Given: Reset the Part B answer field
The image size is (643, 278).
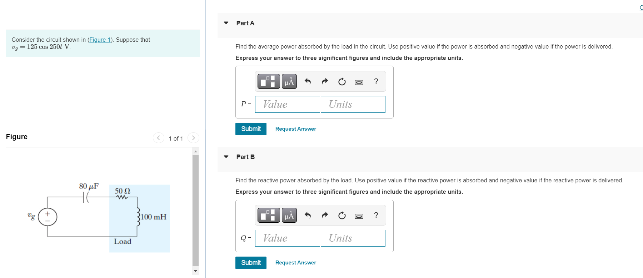Looking at the screenshot, I should coord(342,216).
